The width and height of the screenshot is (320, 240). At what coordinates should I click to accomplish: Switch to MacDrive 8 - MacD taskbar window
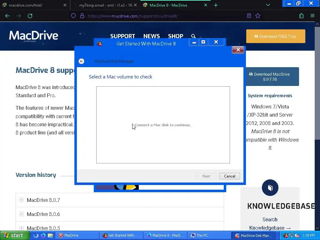(165, 236)
